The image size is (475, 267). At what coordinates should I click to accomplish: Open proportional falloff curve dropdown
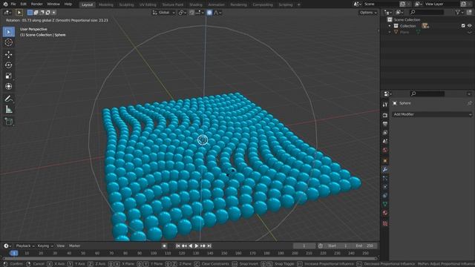pos(217,13)
